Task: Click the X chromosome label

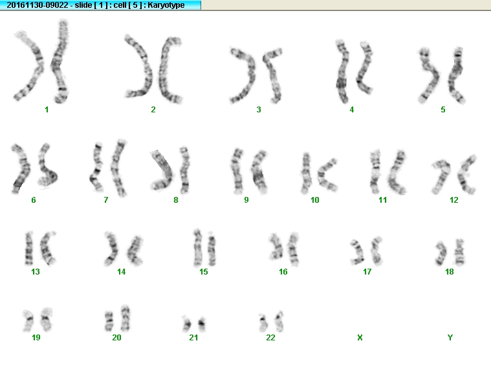Action: tap(360, 338)
